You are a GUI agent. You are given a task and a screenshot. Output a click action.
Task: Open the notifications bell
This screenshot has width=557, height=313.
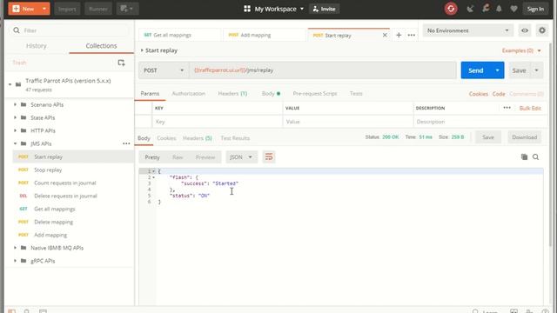(x=499, y=9)
